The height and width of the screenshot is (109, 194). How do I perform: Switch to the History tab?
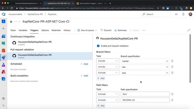pyautogui.click(x=67, y=30)
